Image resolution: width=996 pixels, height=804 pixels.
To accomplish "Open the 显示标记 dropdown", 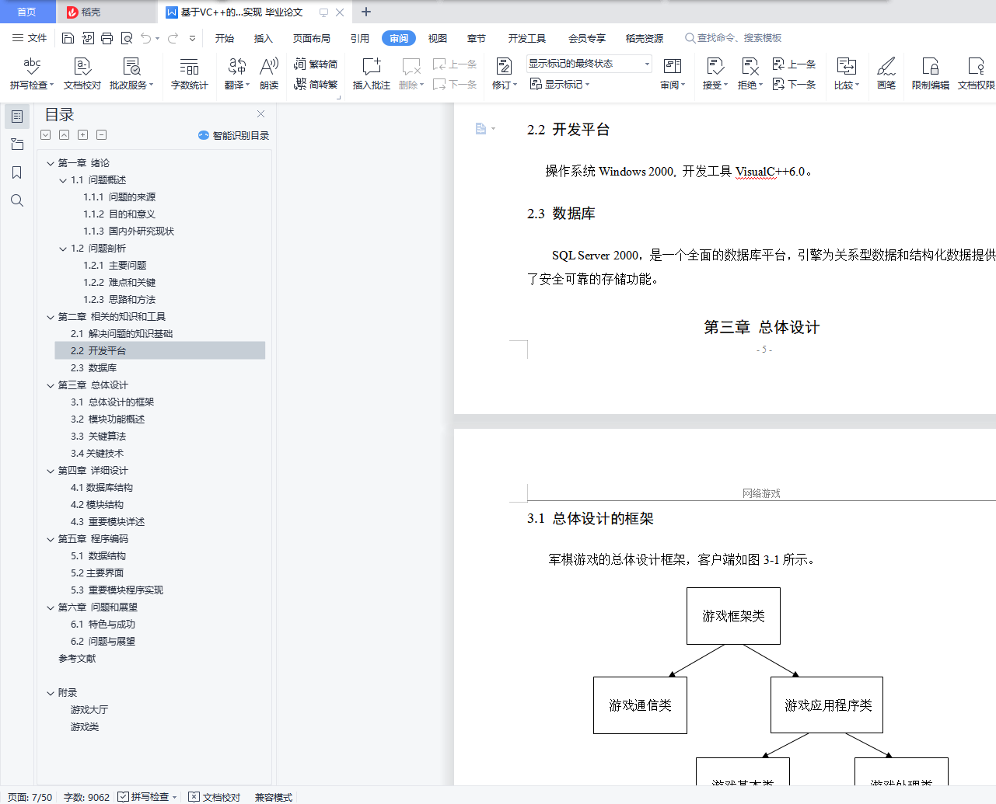I will click(x=560, y=84).
